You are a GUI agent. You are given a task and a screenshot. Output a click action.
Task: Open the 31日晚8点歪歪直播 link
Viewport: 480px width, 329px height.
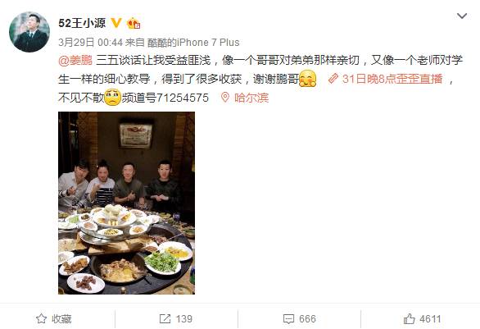(392, 79)
